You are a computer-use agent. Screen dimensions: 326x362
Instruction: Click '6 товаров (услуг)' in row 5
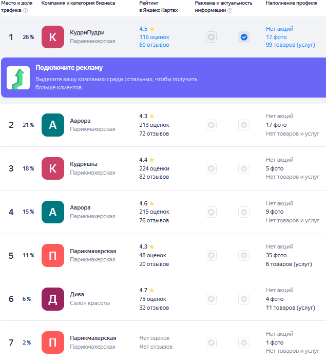pyautogui.click(x=289, y=264)
